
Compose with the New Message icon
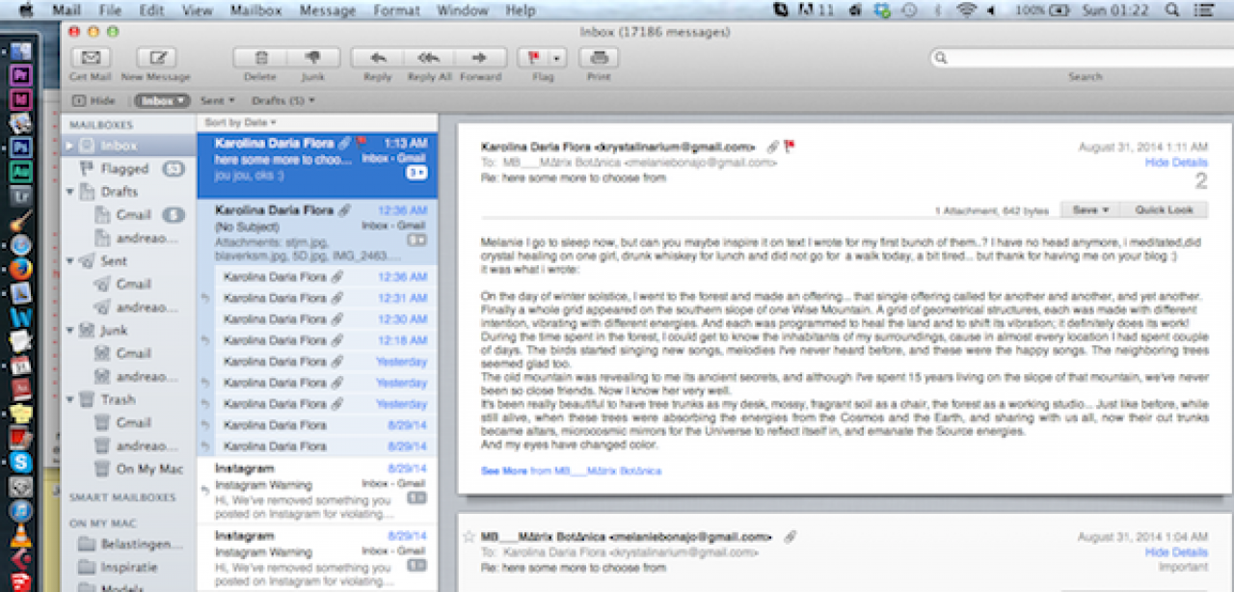point(156,58)
